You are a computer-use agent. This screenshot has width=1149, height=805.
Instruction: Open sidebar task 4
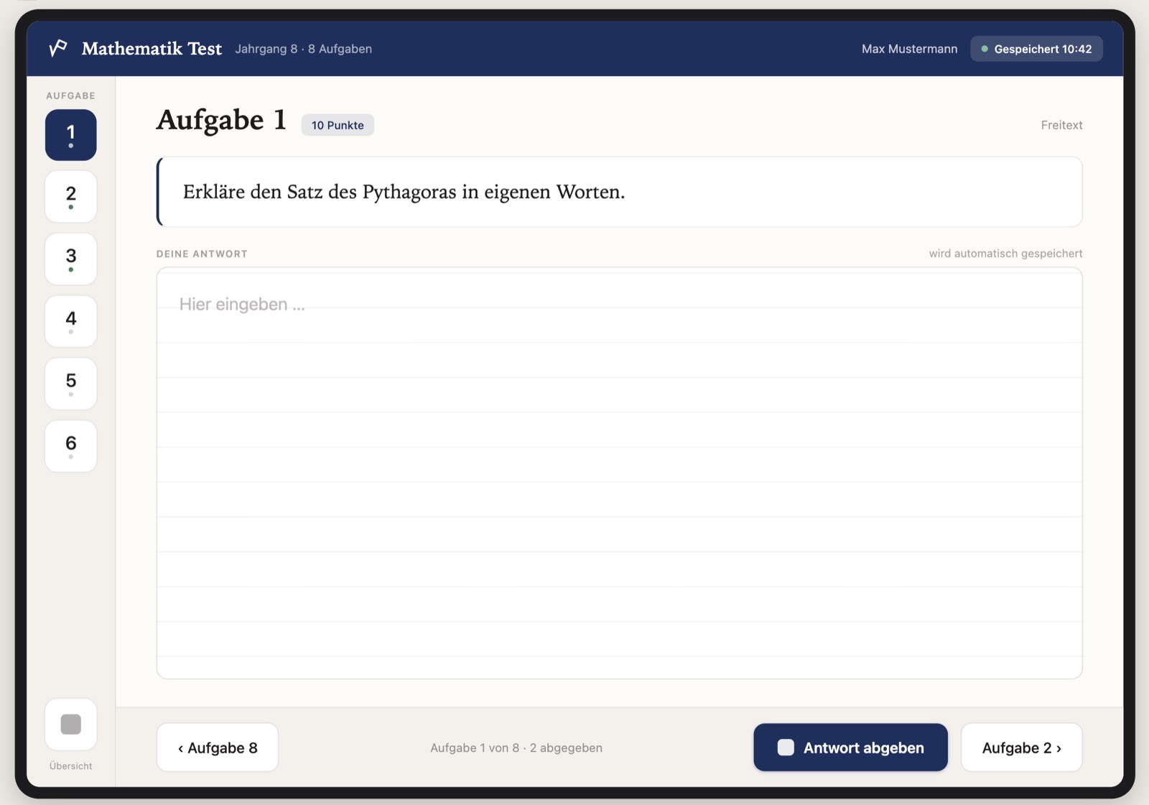(x=70, y=322)
